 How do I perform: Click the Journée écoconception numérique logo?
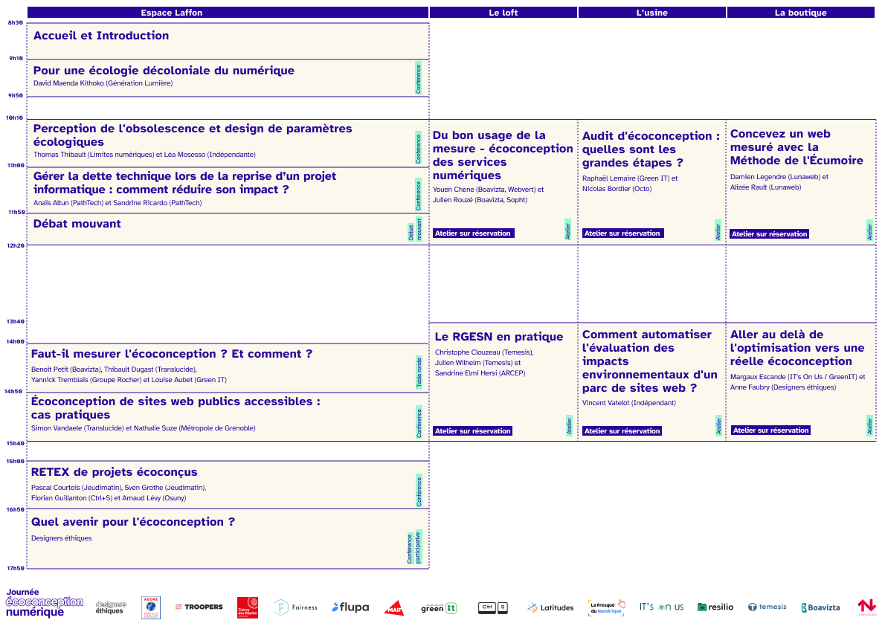click(44, 604)
